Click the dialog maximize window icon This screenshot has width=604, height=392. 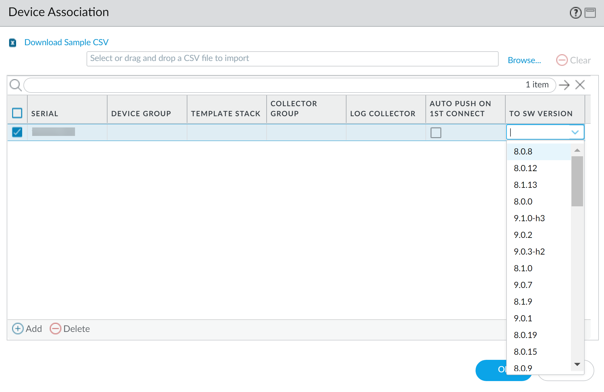pos(590,13)
